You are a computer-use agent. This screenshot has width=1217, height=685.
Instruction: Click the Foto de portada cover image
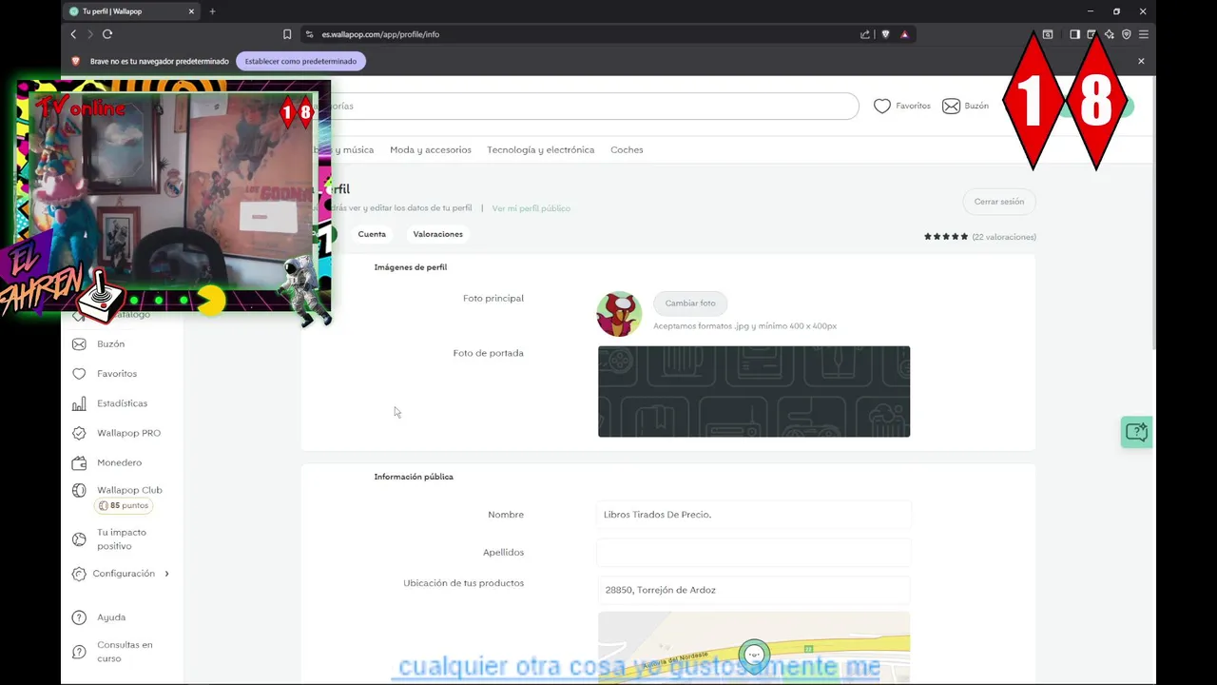pyautogui.click(x=754, y=392)
